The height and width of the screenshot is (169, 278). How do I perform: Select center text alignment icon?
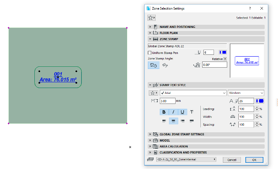(173, 121)
